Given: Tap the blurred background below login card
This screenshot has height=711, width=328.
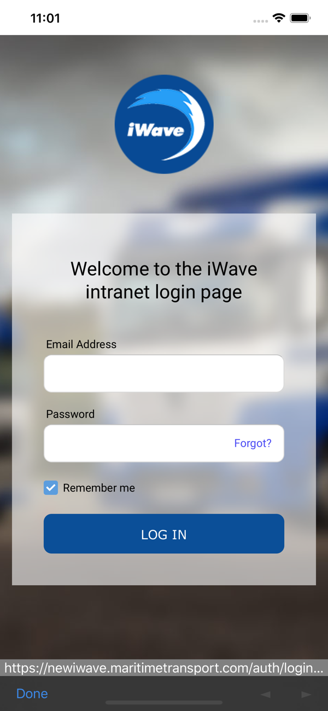Looking at the screenshot, I should pyautogui.click(x=164, y=621).
